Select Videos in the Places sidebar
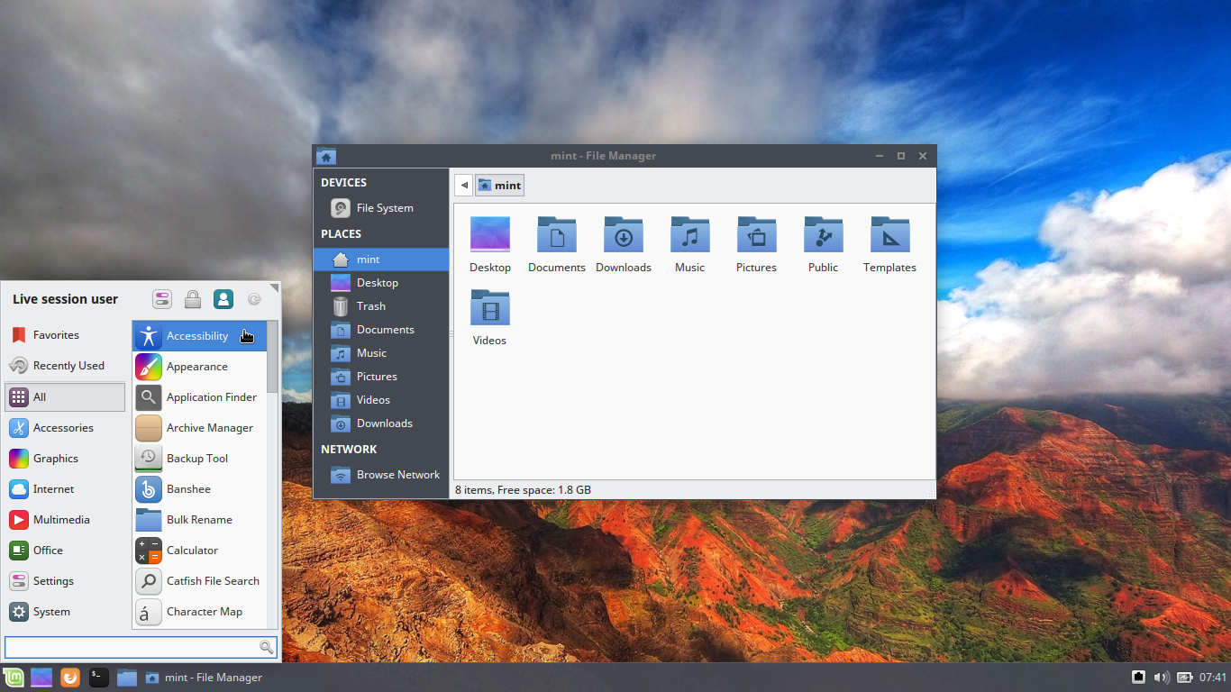 click(x=381, y=400)
